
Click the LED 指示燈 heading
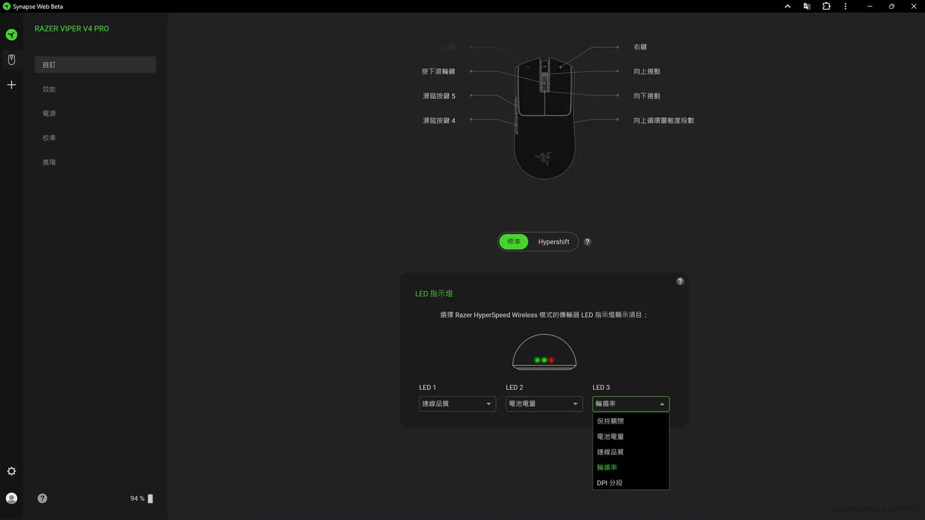(434, 294)
